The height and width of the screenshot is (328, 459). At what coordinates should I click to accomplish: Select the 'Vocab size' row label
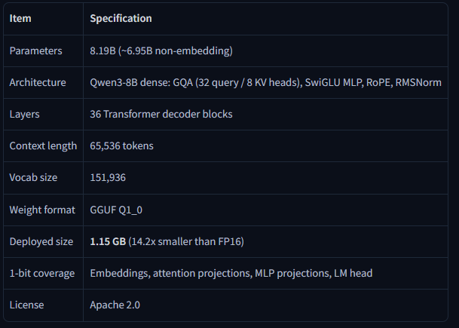click(x=33, y=178)
